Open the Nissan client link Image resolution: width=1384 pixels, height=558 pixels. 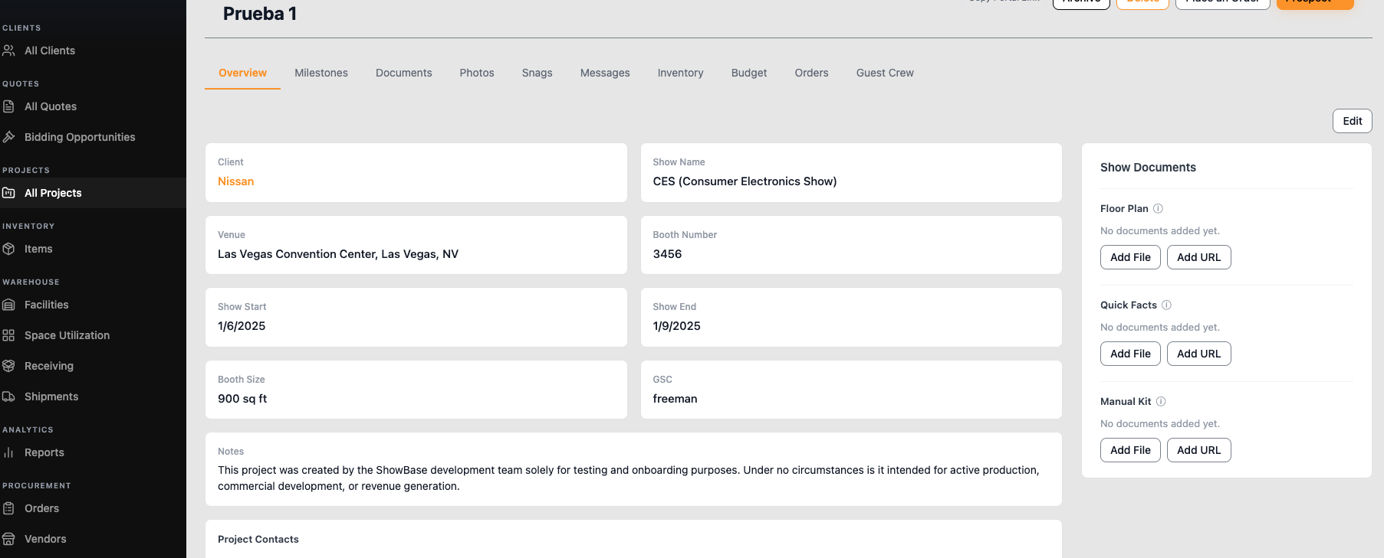pos(235,181)
